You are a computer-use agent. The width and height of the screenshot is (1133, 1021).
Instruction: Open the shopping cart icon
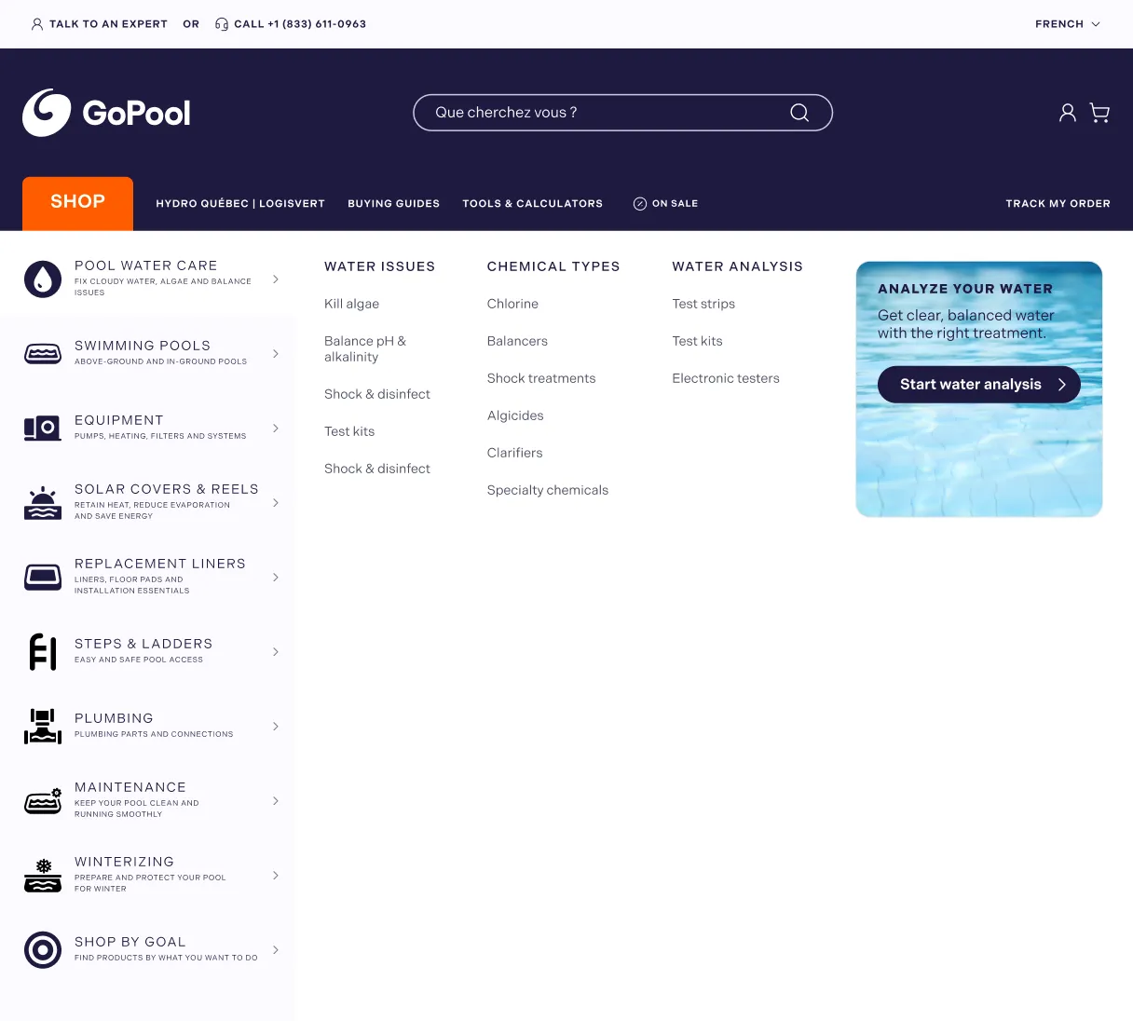pyautogui.click(x=1099, y=113)
